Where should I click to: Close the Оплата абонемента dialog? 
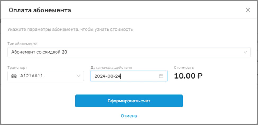tap(248, 10)
